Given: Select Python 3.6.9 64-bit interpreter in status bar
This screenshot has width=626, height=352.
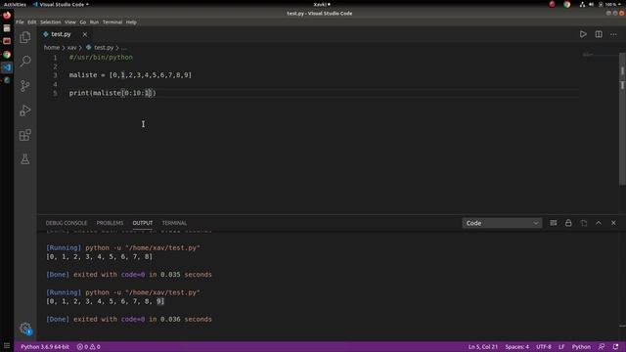Looking at the screenshot, I should [45, 347].
